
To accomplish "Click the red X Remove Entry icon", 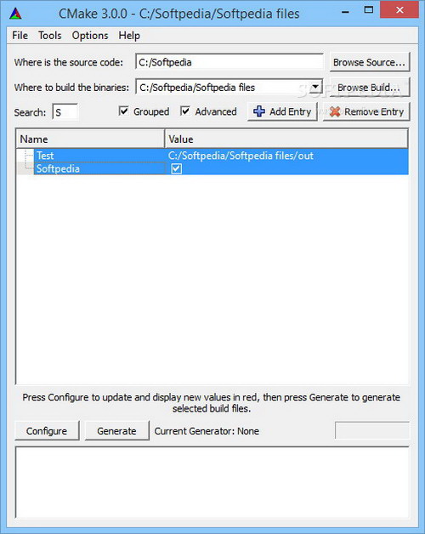I will click(335, 111).
